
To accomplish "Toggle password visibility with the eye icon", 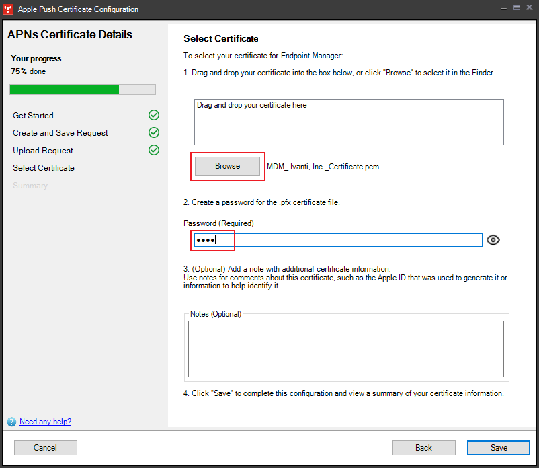I will pyautogui.click(x=493, y=240).
